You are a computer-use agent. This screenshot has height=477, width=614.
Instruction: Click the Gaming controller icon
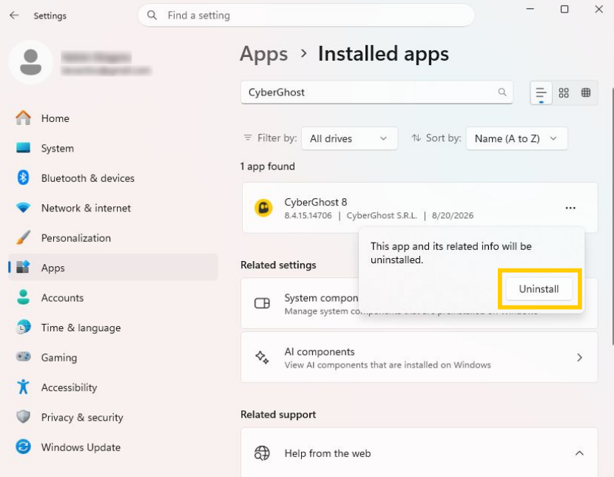click(23, 356)
